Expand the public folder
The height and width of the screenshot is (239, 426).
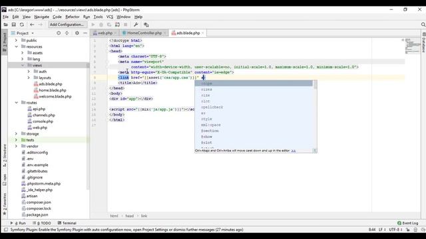(16, 40)
